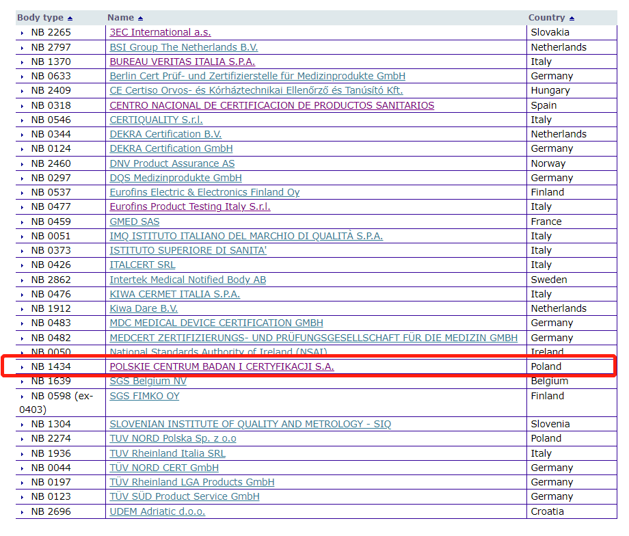Click the Country column header text

pyautogui.click(x=546, y=18)
